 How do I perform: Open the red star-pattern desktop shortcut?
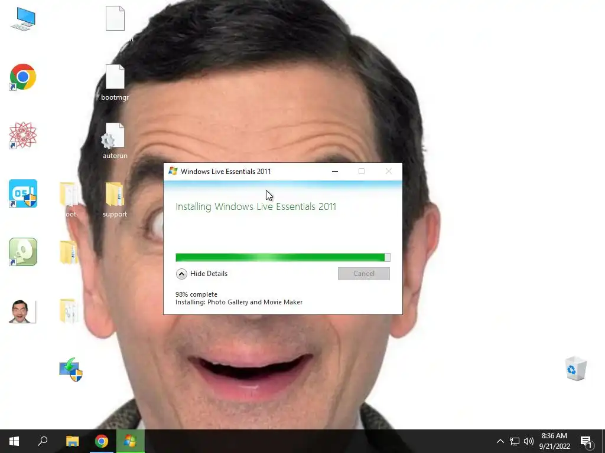(x=23, y=135)
